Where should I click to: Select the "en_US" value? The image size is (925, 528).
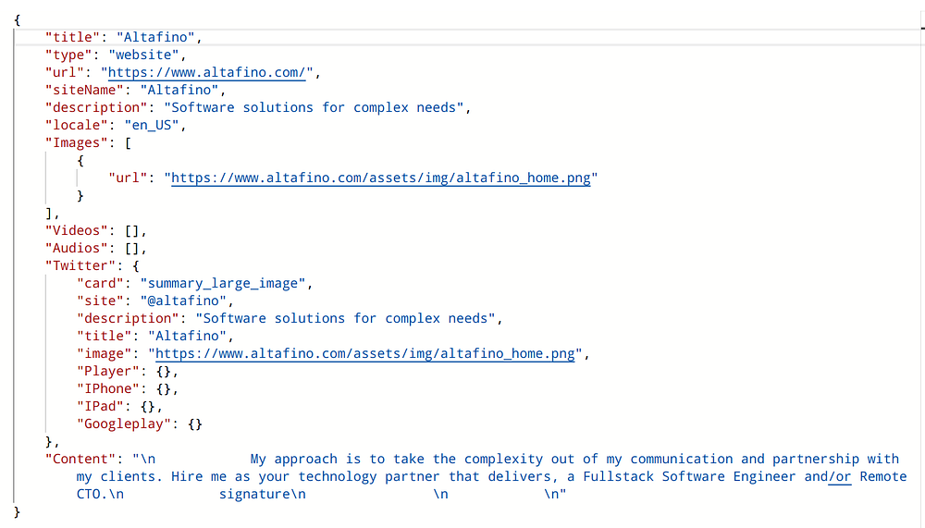[x=152, y=125]
